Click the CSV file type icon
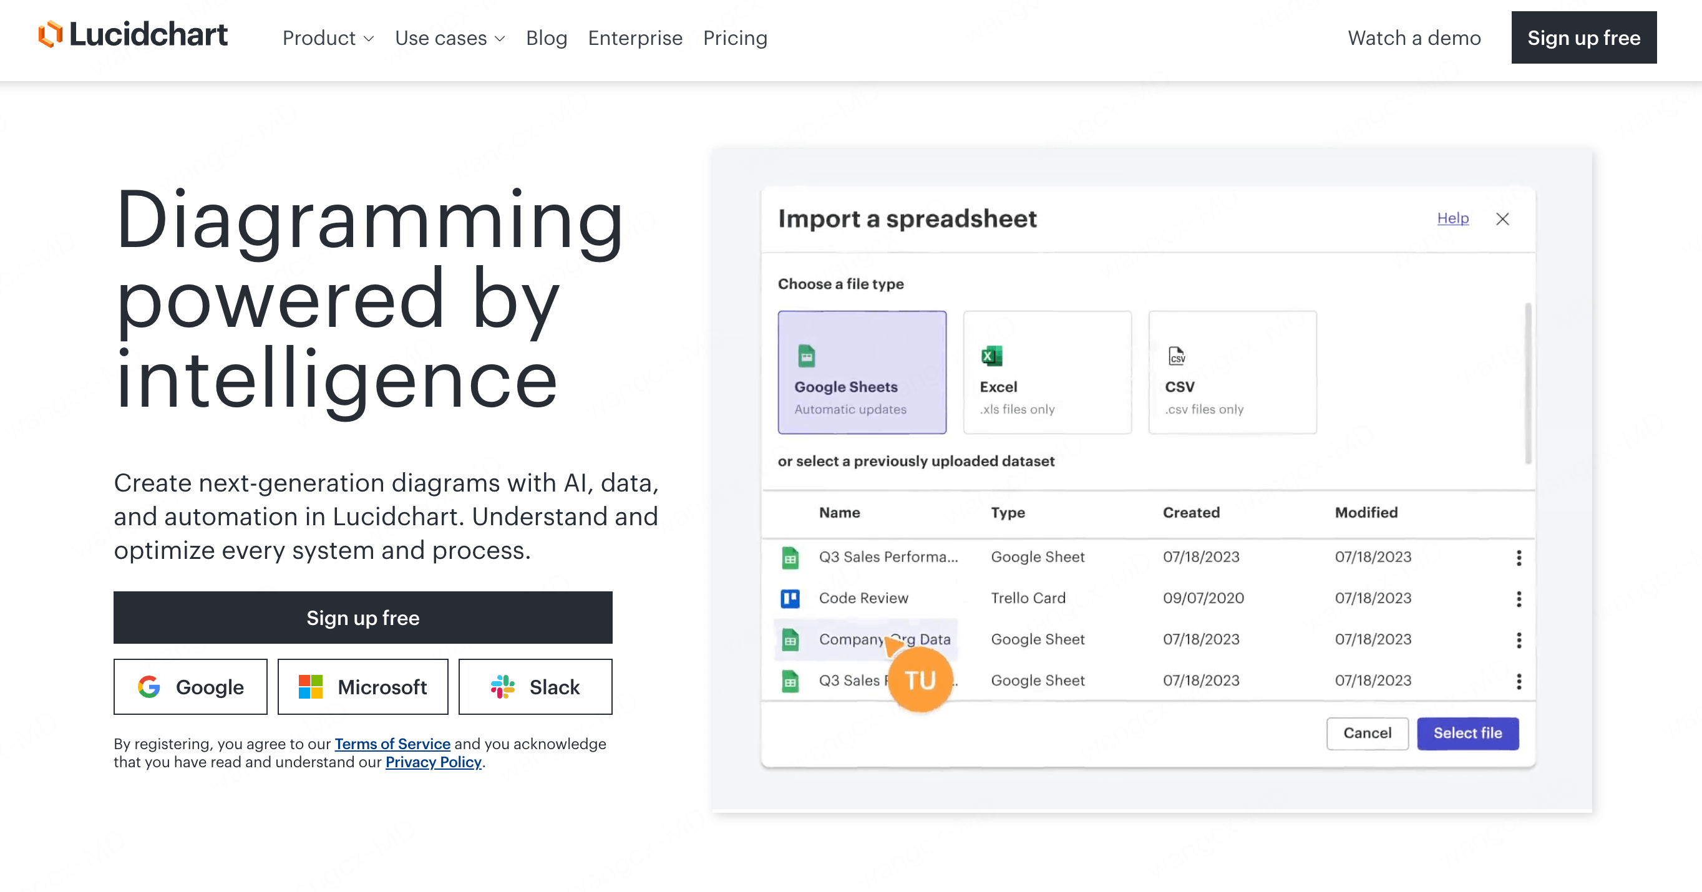Screen dimensions: 1702x892 point(1176,356)
